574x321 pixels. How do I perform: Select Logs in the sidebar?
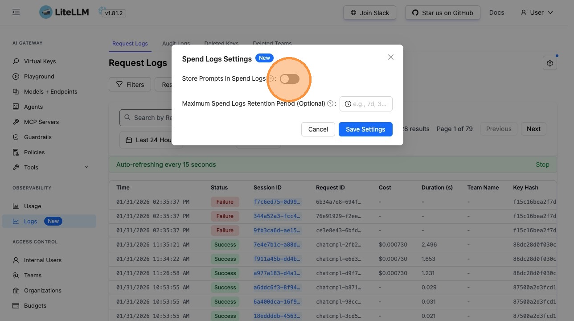coord(49,221)
